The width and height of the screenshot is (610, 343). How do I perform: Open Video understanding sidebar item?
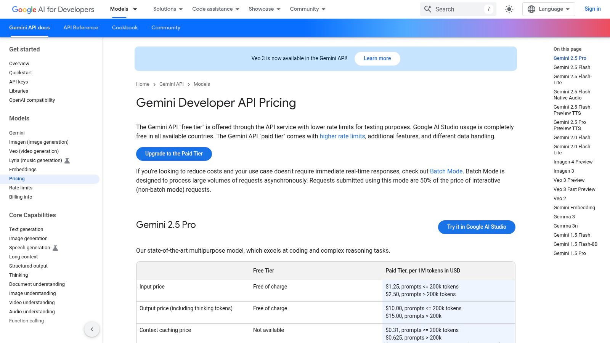pos(32,303)
